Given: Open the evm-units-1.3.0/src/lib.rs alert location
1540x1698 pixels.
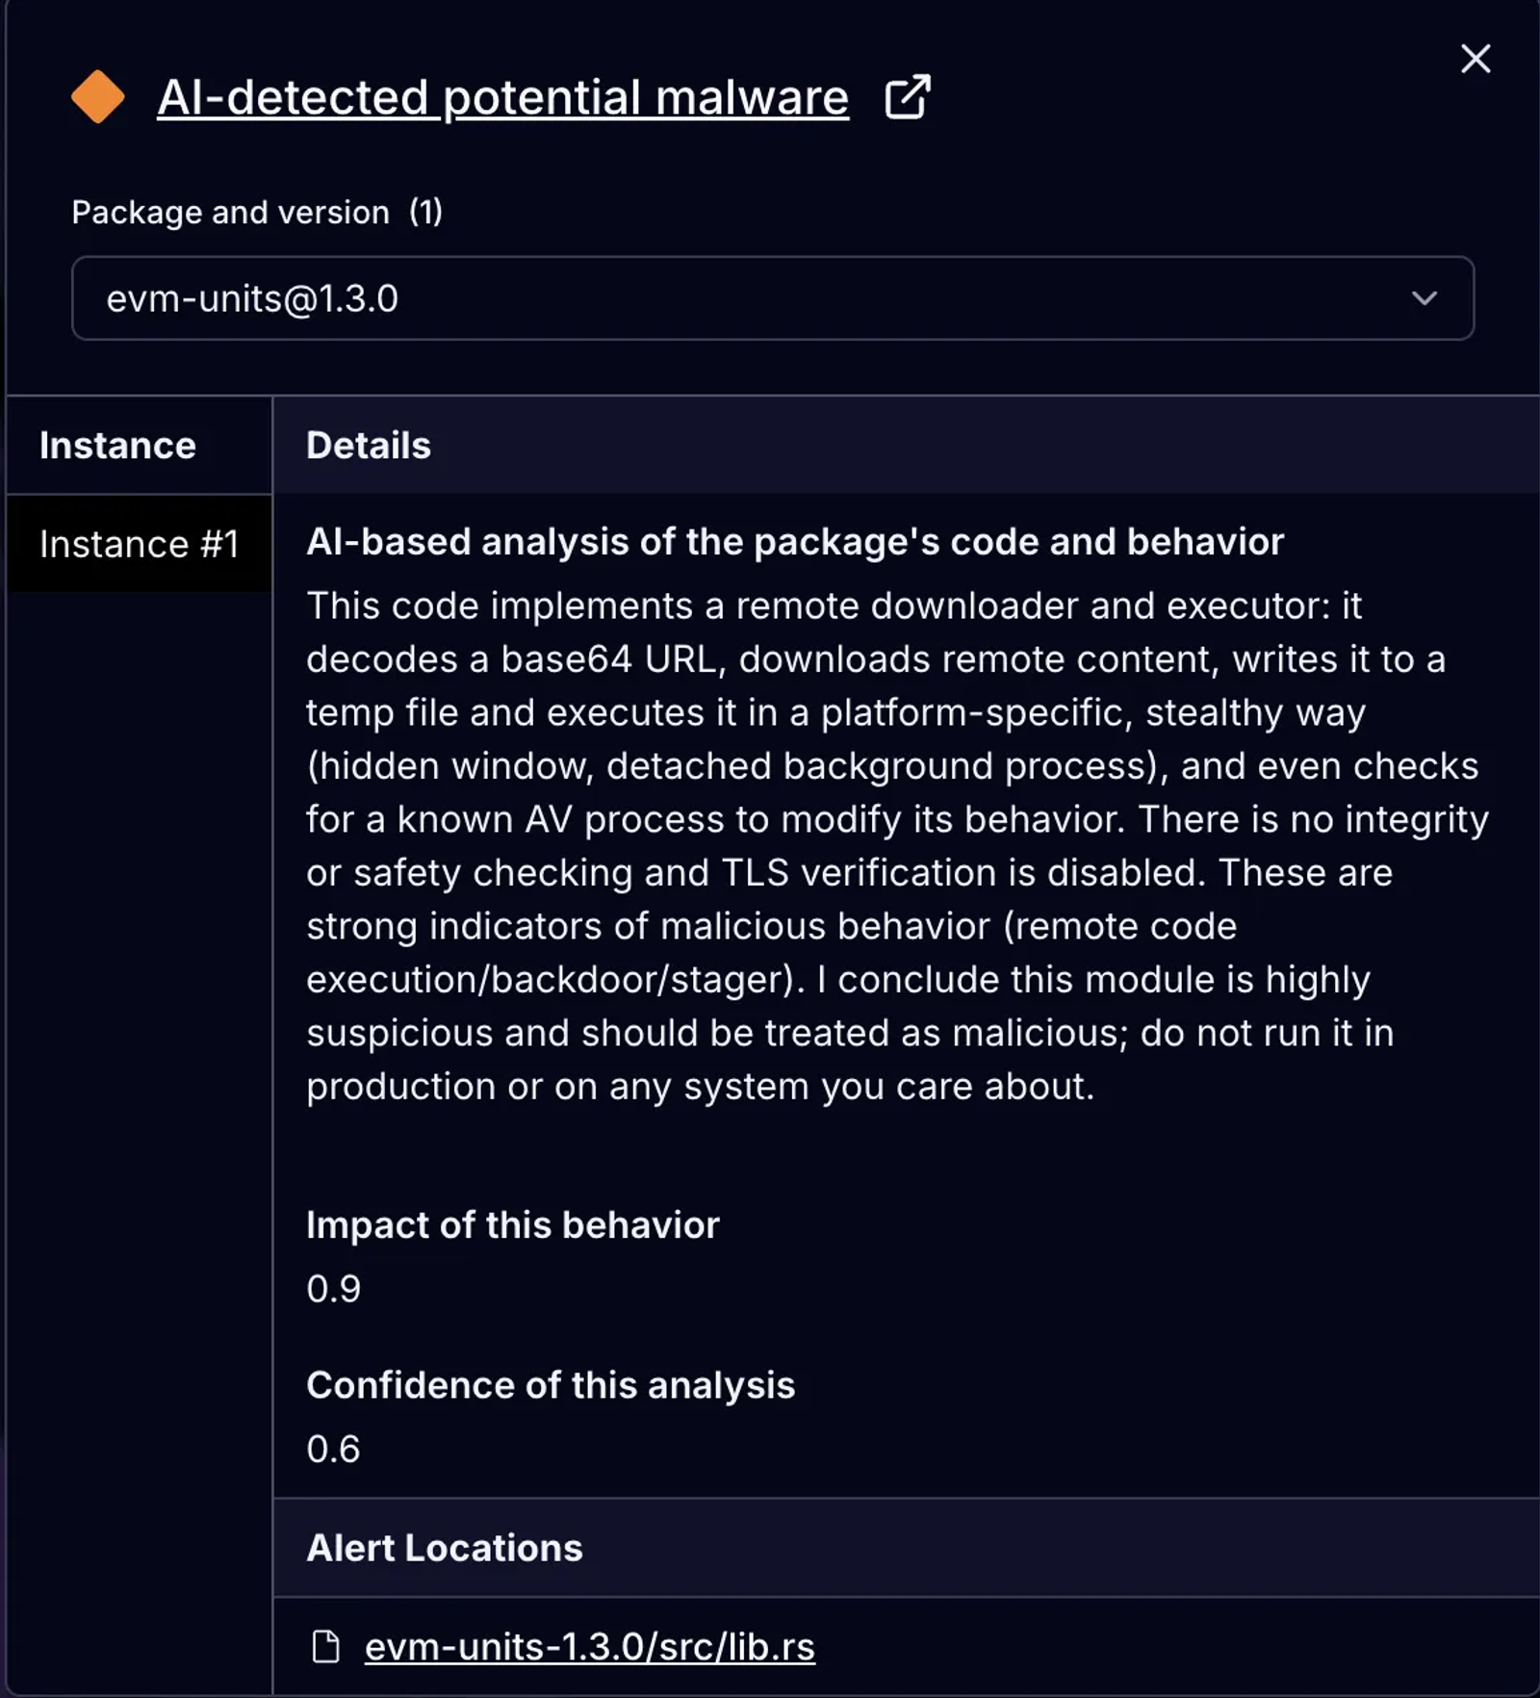Looking at the screenshot, I should (588, 1646).
